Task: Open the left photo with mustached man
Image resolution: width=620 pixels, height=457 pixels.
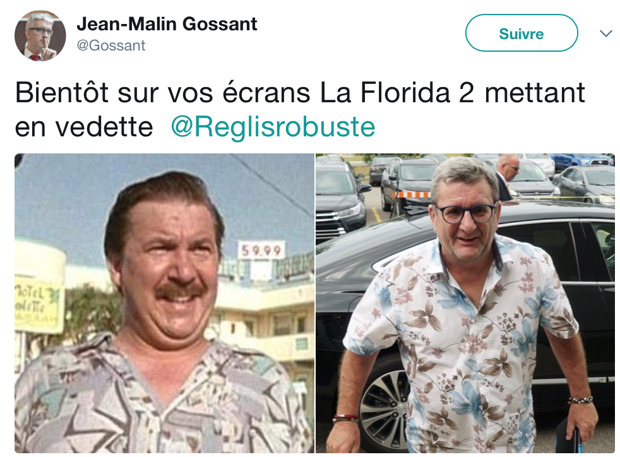Action: coord(165,303)
